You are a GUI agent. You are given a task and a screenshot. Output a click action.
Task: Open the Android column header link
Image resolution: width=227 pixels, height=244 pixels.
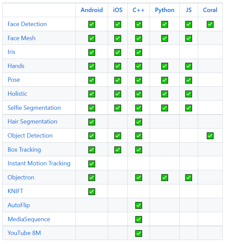[x=92, y=10]
